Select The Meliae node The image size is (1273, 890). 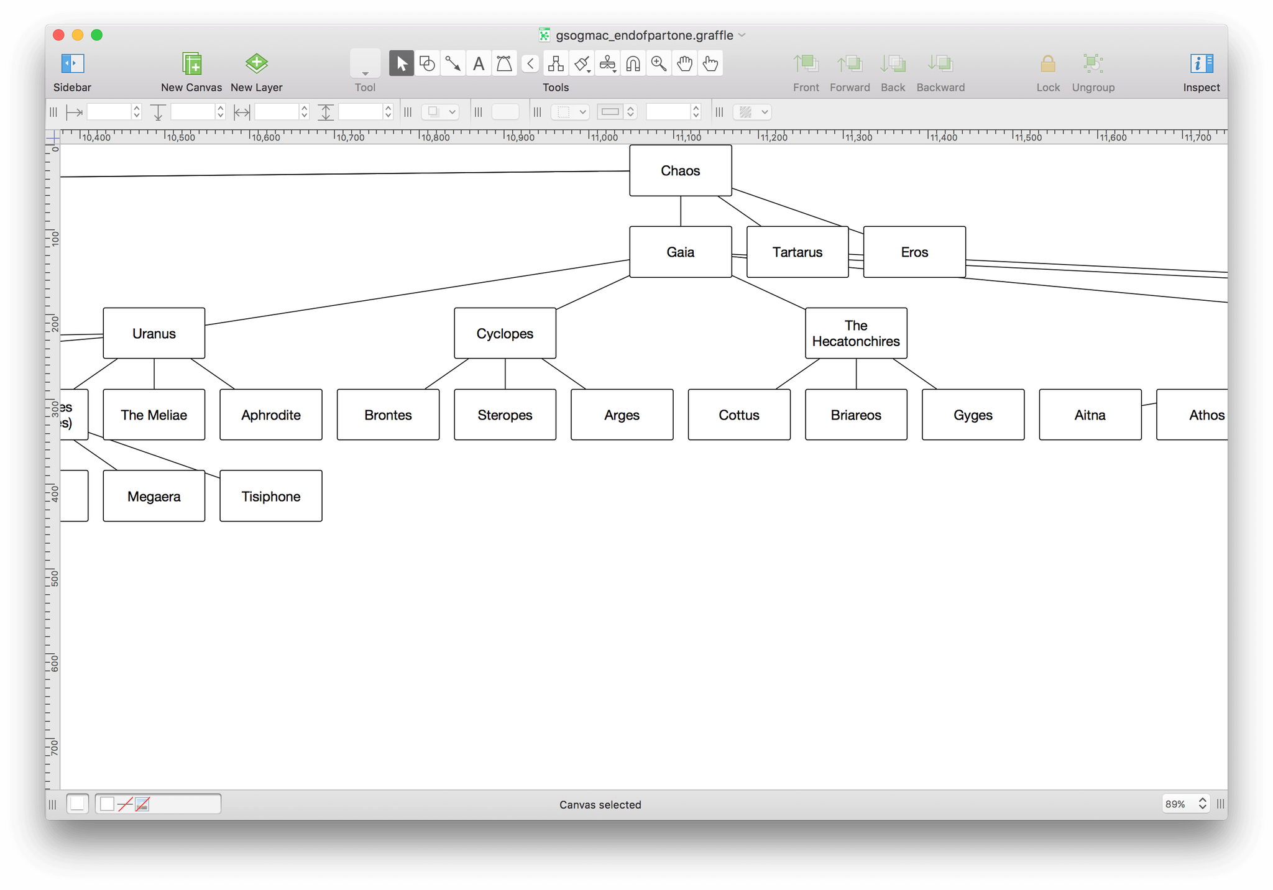(x=154, y=415)
